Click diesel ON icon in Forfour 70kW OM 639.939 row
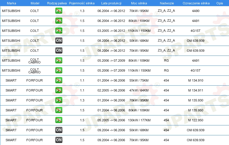The image size is (229, 145). pos(59,140)
